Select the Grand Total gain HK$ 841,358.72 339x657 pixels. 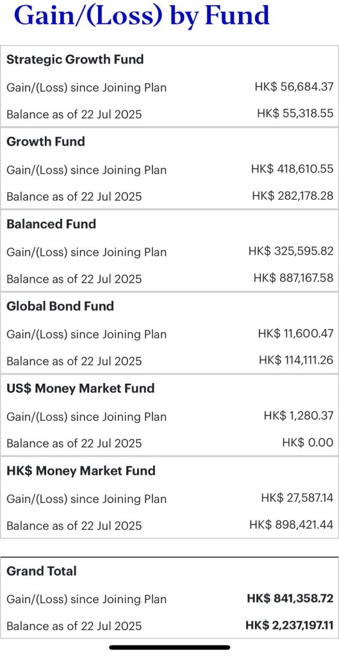coord(290,599)
